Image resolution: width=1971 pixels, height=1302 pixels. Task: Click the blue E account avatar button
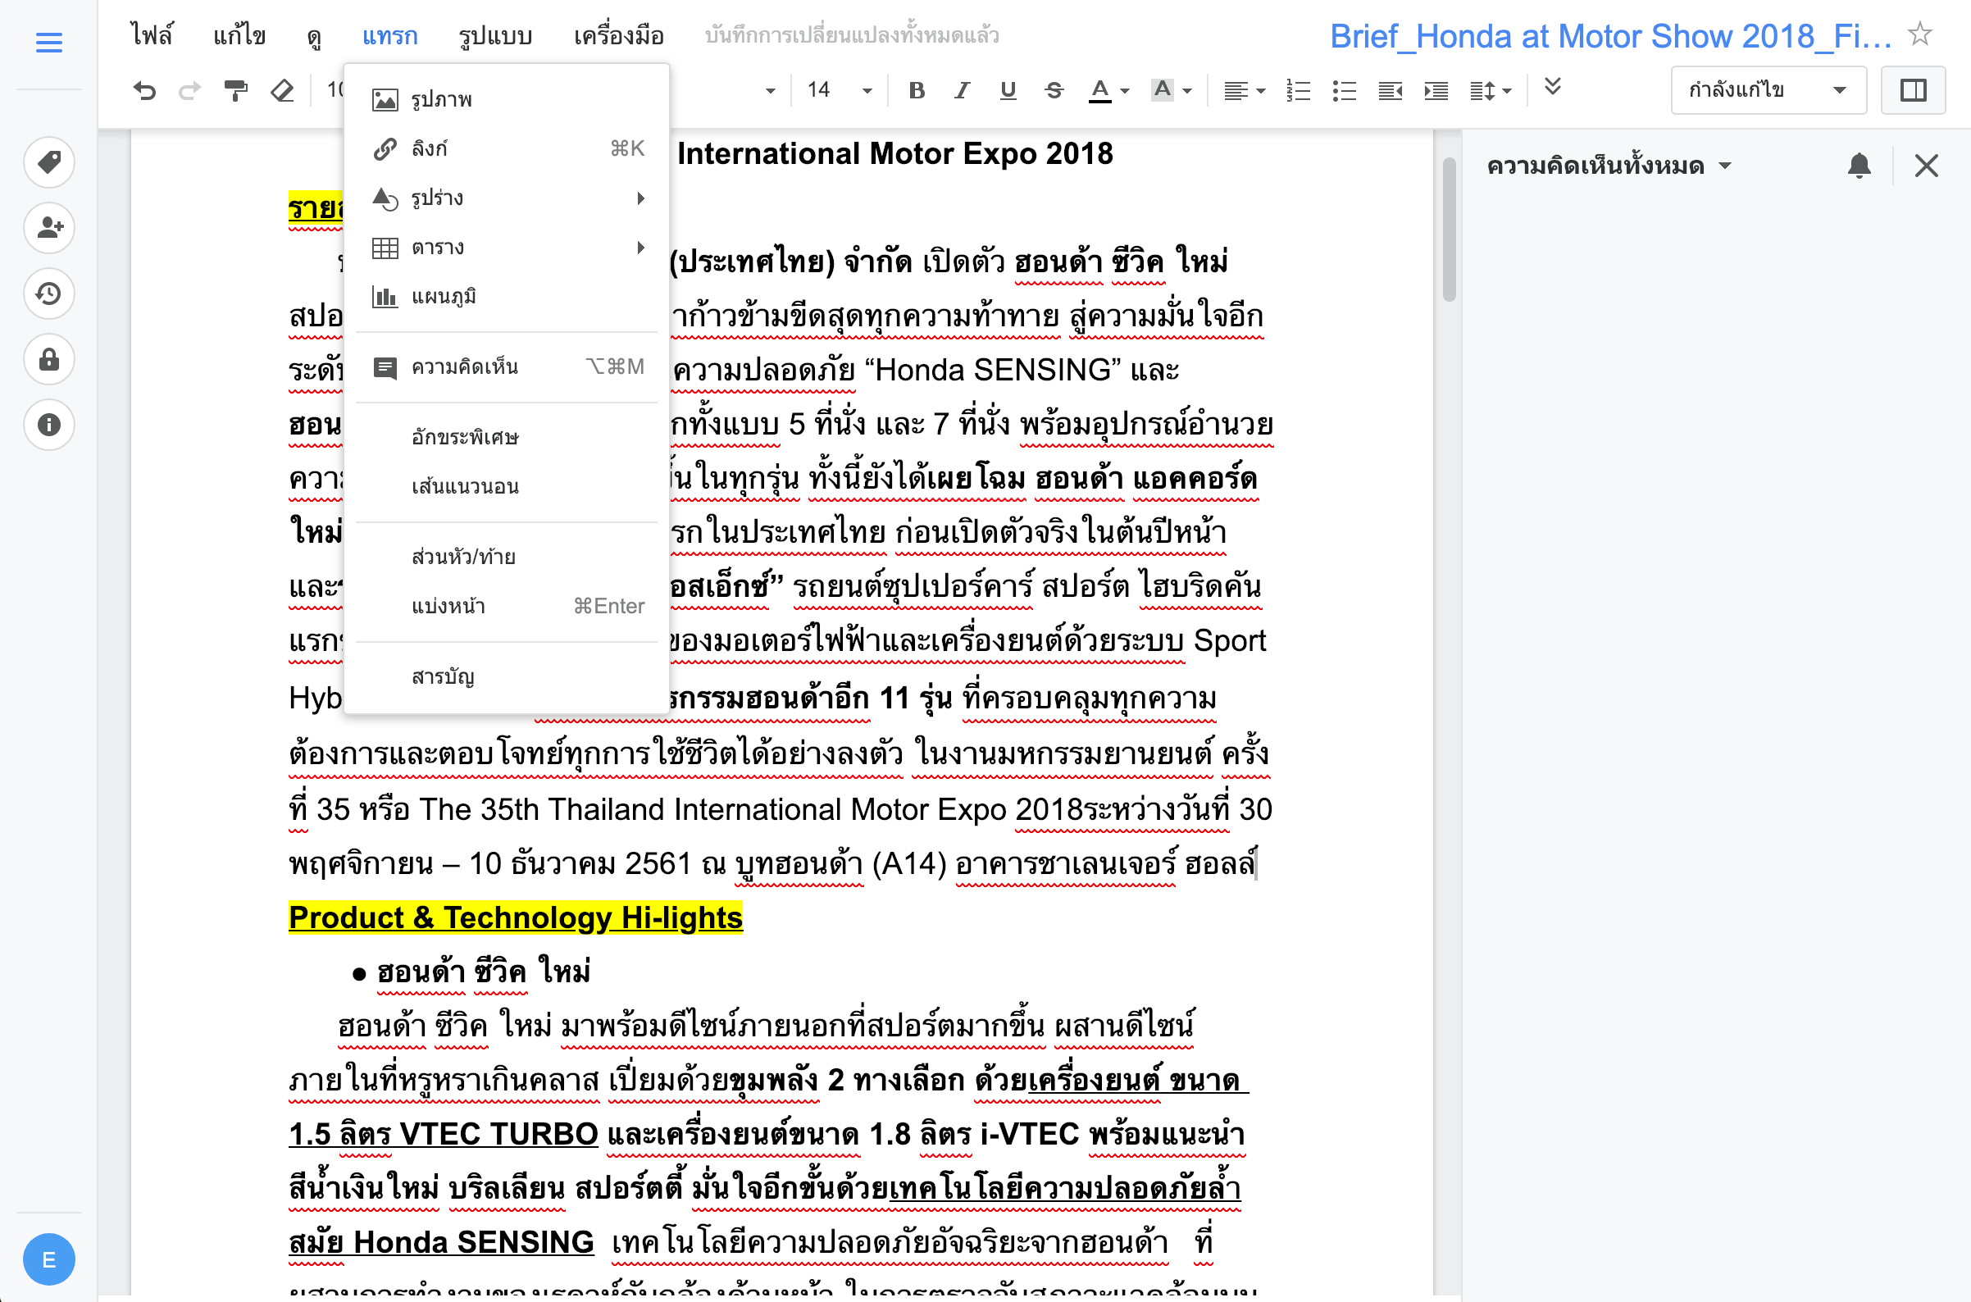click(x=49, y=1259)
